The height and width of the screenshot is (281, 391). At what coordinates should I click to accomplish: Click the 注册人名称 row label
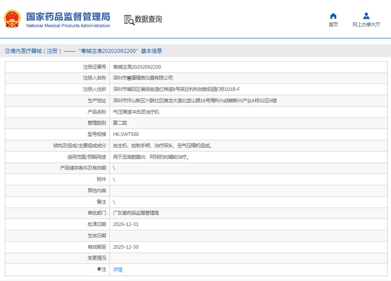click(94, 78)
